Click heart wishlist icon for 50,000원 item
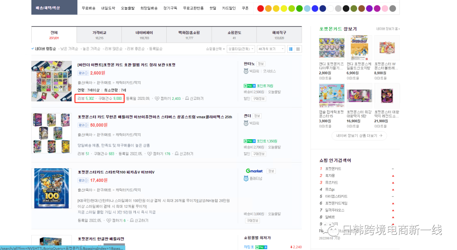This screenshot has width=457, height=250. click(149, 154)
